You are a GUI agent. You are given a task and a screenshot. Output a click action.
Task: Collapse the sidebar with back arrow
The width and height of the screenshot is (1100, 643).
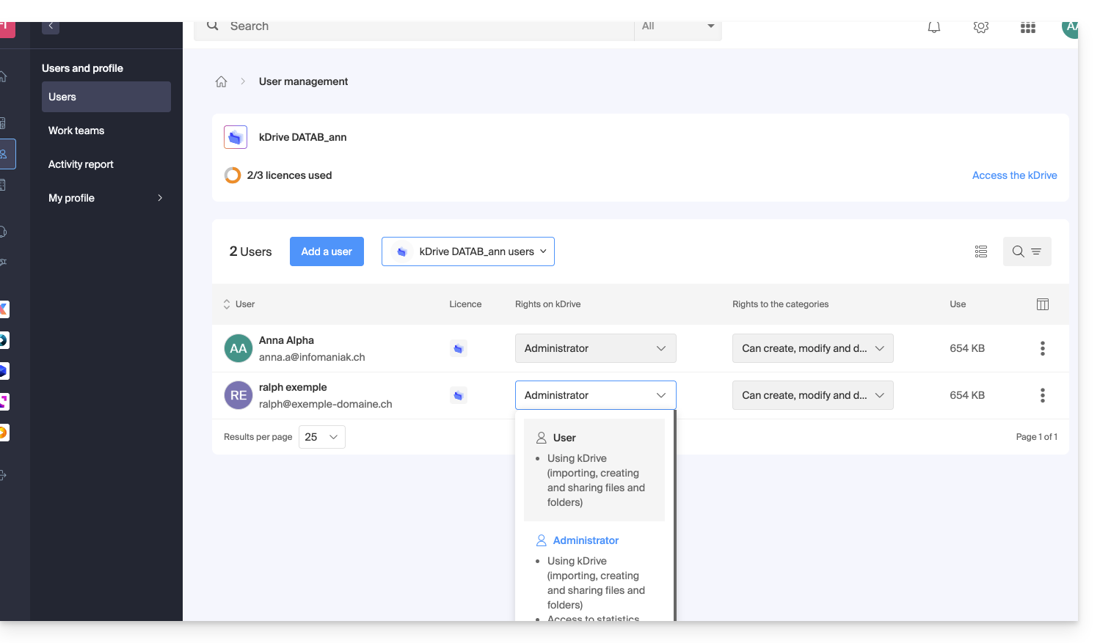(x=51, y=26)
